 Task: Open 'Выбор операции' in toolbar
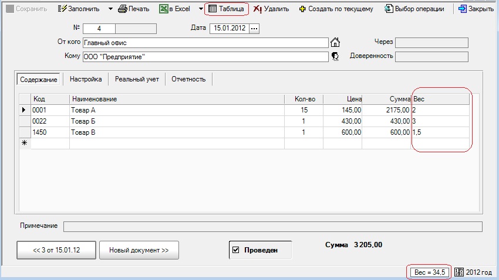pos(414,9)
